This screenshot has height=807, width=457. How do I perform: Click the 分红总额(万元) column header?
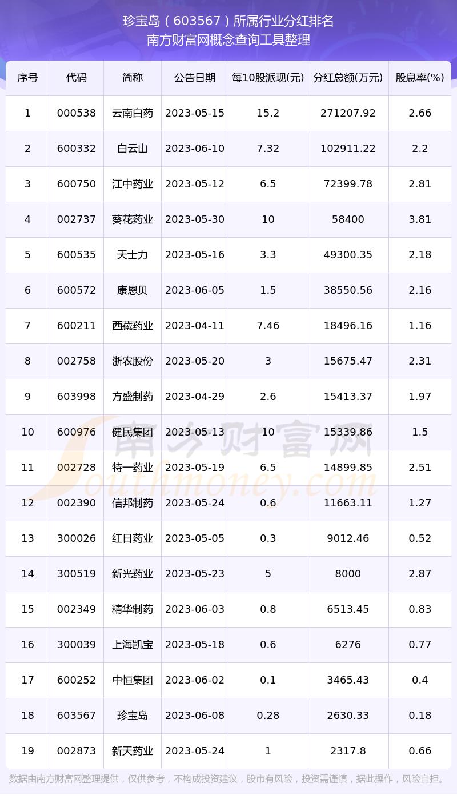tap(348, 78)
